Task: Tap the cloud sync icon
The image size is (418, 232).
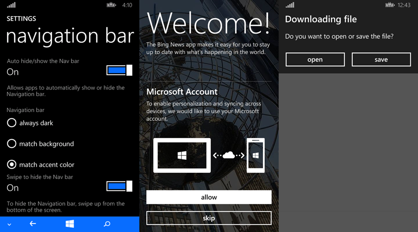Action: 229,155
